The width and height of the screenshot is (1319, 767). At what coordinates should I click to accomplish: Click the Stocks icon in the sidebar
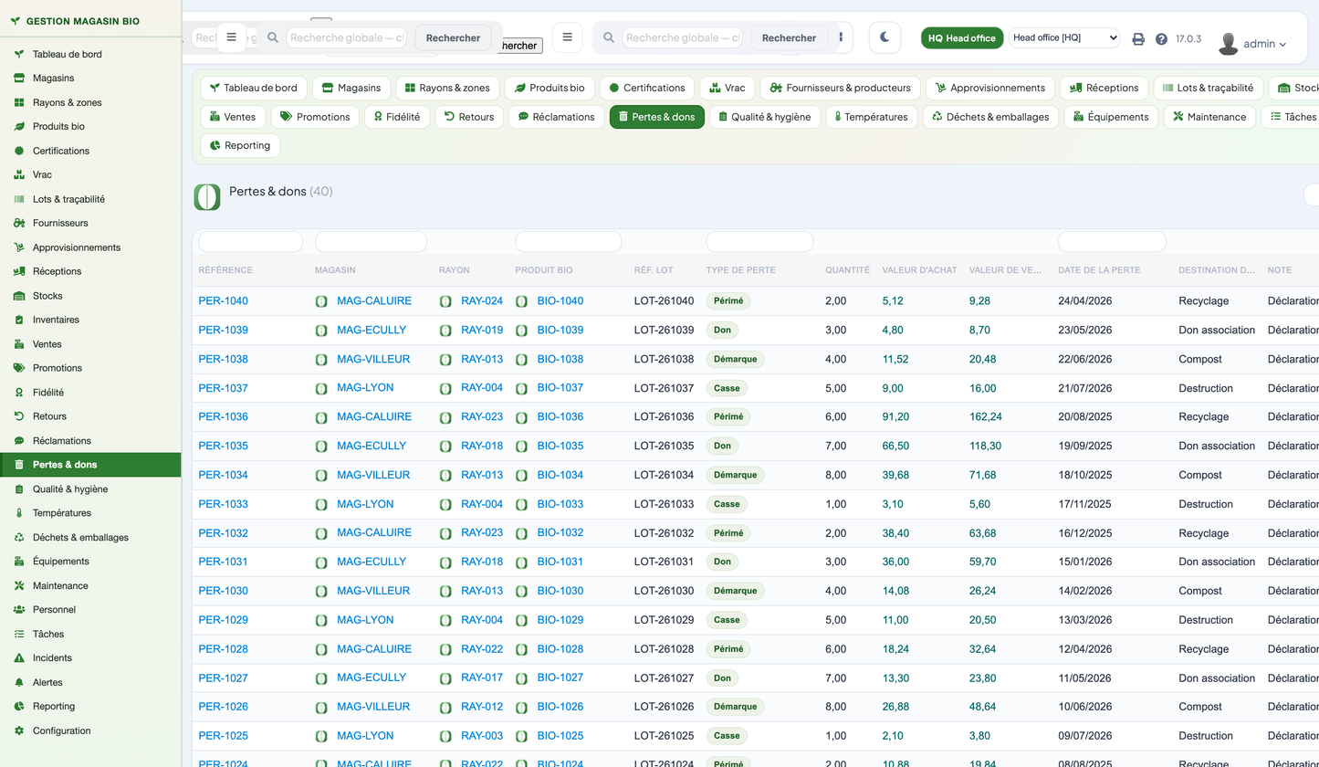pos(19,296)
